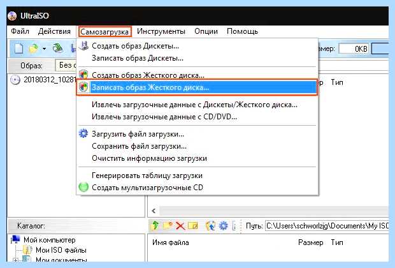The height and width of the screenshot is (268, 395).
Task: Choose Извлечь загрузочные данные с CD/DVD
Action: pos(197,117)
